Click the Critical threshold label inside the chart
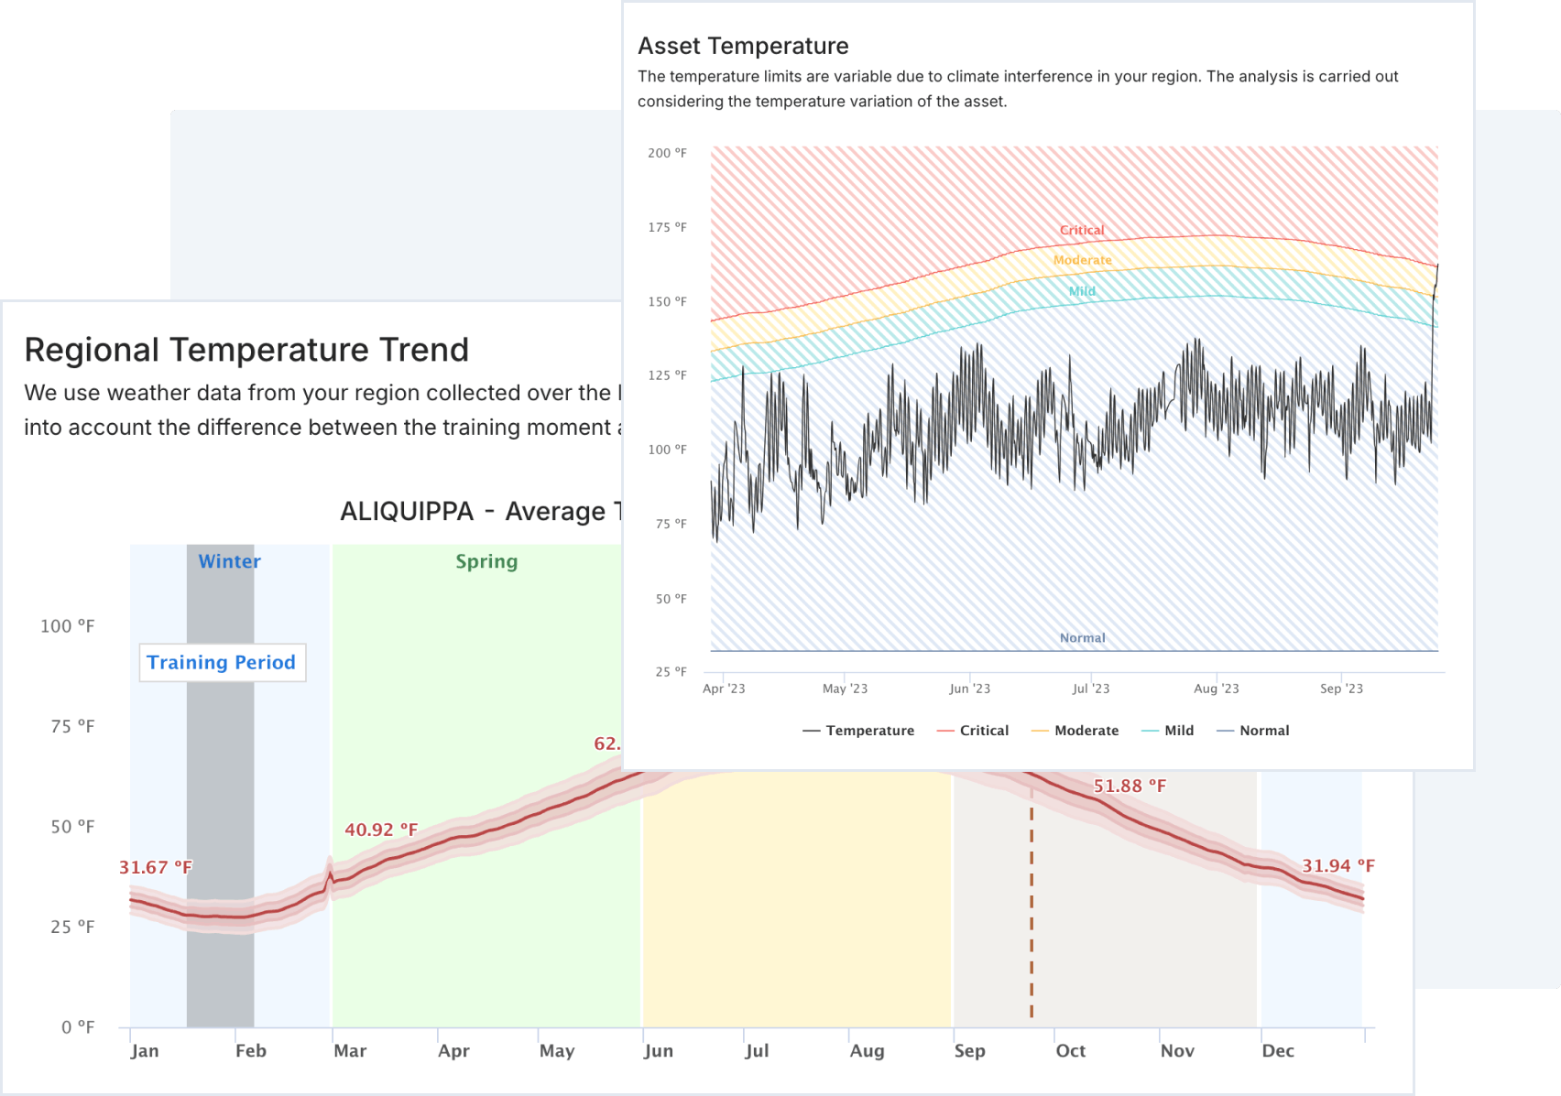The height and width of the screenshot is (1096, 1561). click(1082, 230)
